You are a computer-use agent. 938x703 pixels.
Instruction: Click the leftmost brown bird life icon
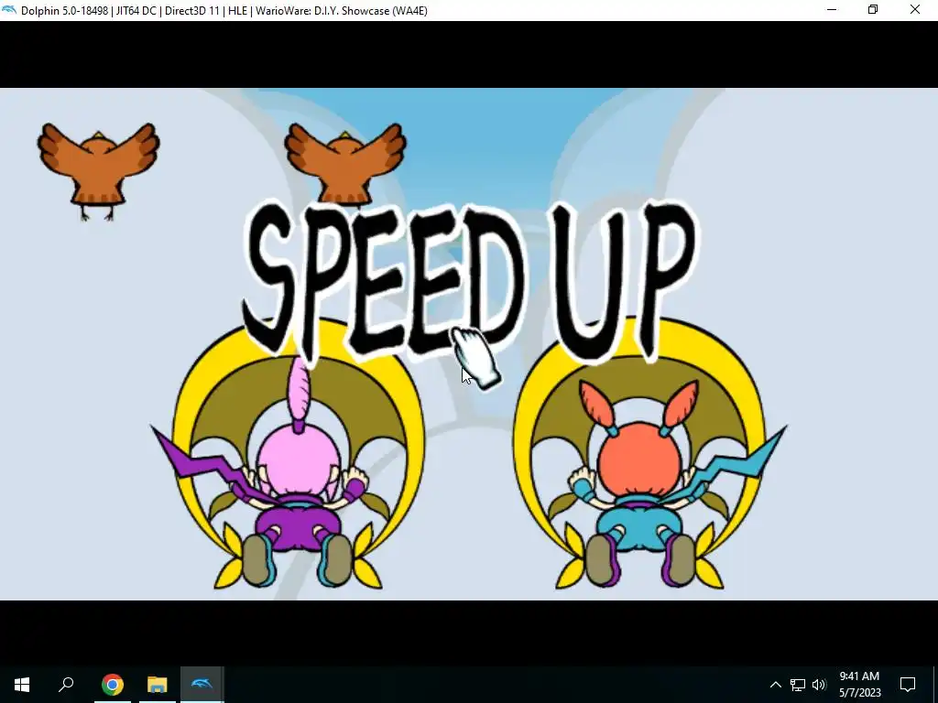tap(98, 171)
